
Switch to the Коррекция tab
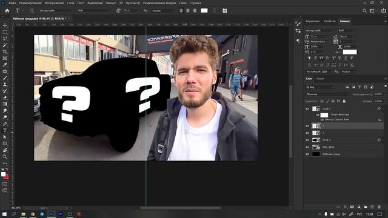(x=313, y=21)
